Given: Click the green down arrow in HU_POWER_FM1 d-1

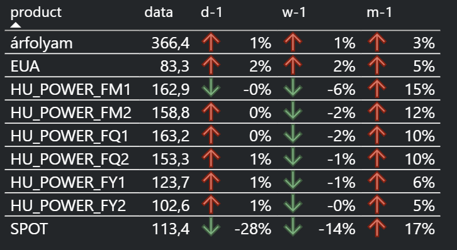Looking at the screenshot, I should point(211,87).
